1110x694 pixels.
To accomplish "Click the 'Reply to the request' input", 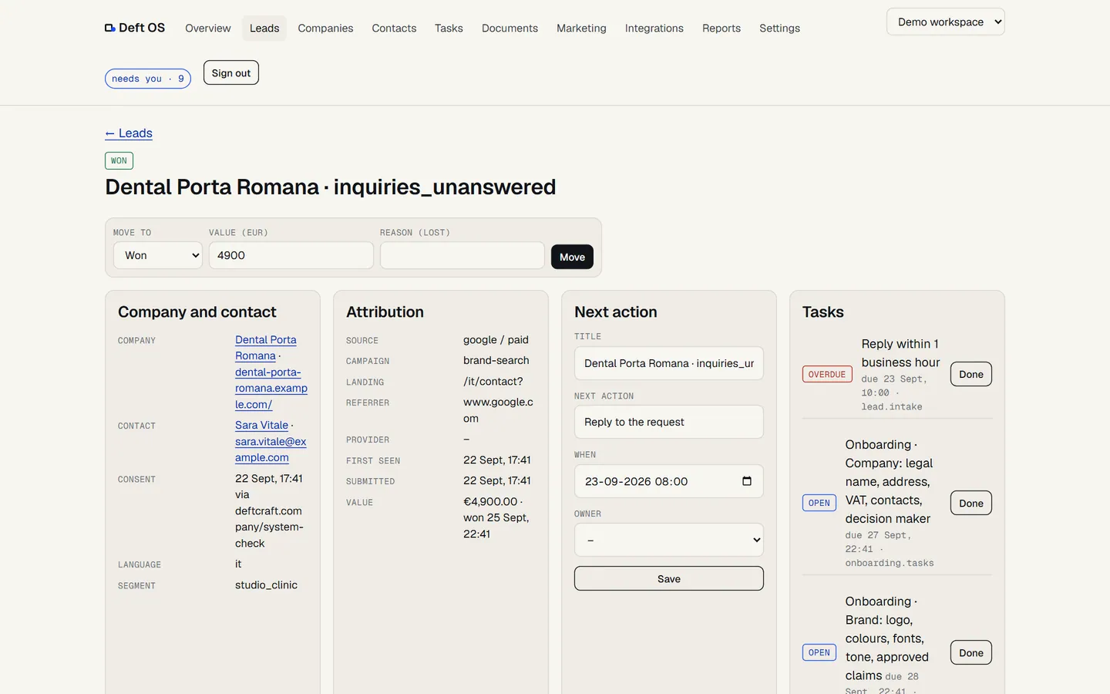I will tap(669, 422).
